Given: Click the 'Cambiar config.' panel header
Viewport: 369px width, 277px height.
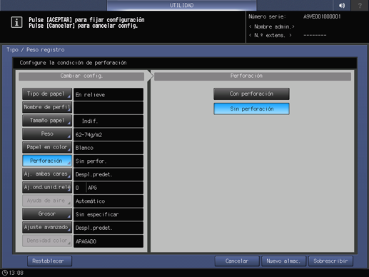Looking at the screenshot, I should pos(81,76).
